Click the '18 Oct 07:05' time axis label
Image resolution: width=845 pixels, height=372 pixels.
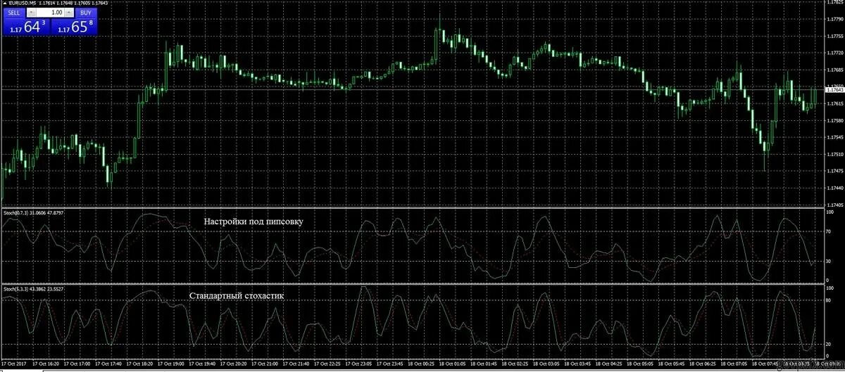click(734, 364)
